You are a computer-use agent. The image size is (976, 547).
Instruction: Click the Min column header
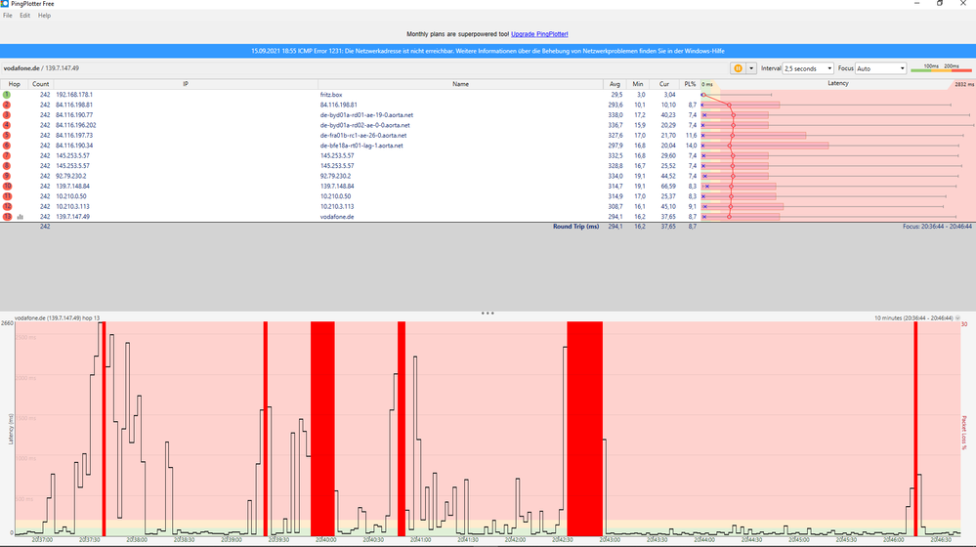[x=637, y=84]
